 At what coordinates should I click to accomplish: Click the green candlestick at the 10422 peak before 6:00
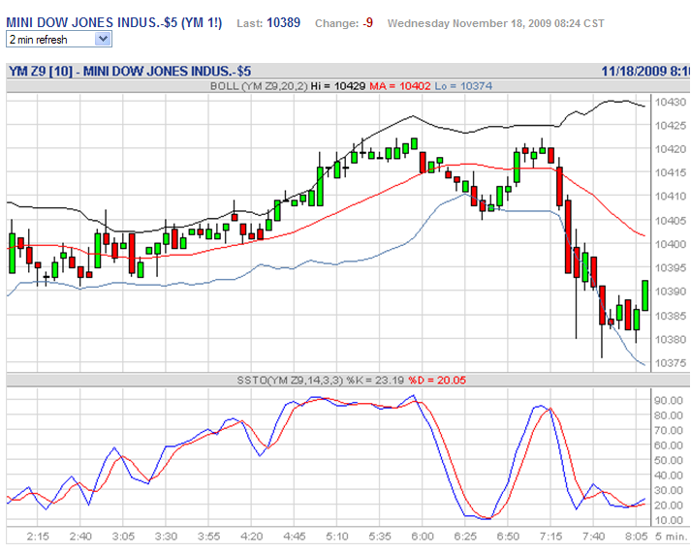tap(414, 143)
